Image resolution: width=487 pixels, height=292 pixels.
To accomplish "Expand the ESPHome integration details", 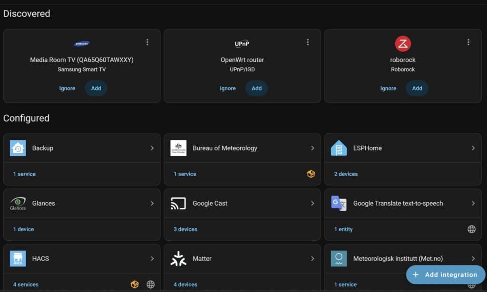I will 473,148.
